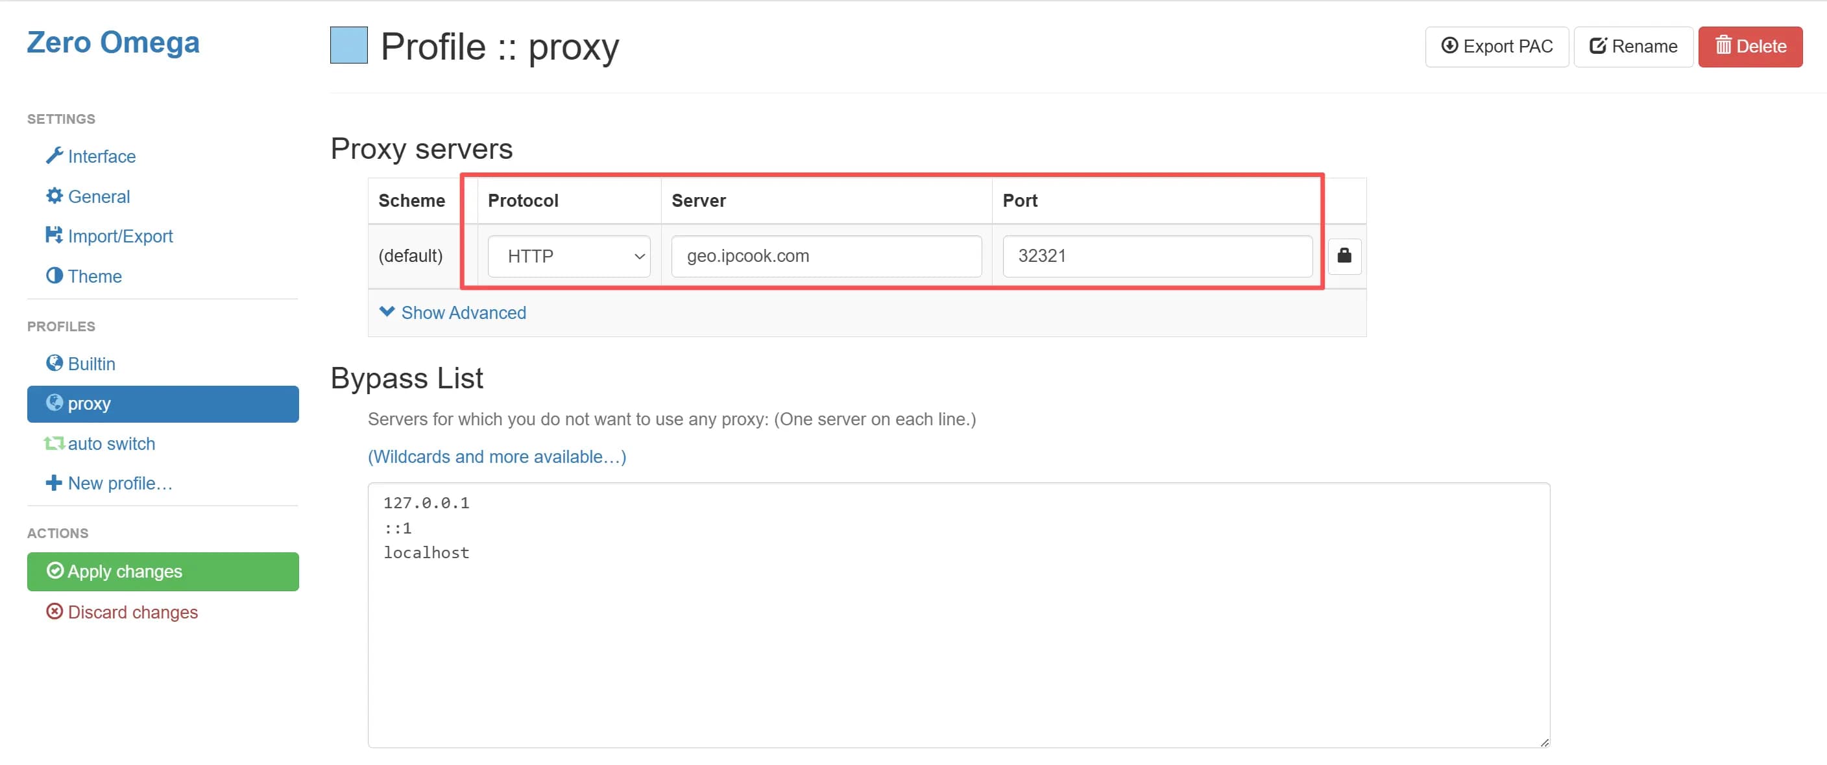Image resolution: width=1827 pixels, height=765 pixels.
Task: Click the globe icon beside Builtin
Action: coord(54,363)
